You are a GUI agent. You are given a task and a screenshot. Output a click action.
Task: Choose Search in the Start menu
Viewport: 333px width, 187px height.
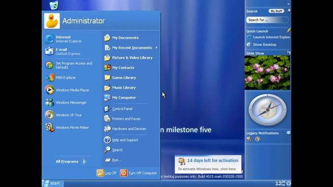coord(113,150)
